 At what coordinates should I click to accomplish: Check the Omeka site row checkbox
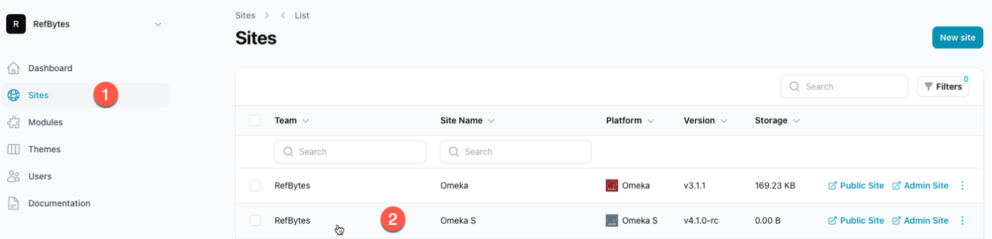[255, 185]
